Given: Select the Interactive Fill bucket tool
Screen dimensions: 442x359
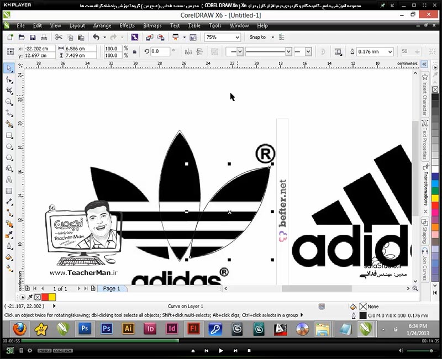Looking at the screenshot, I should tap(9, 257).
